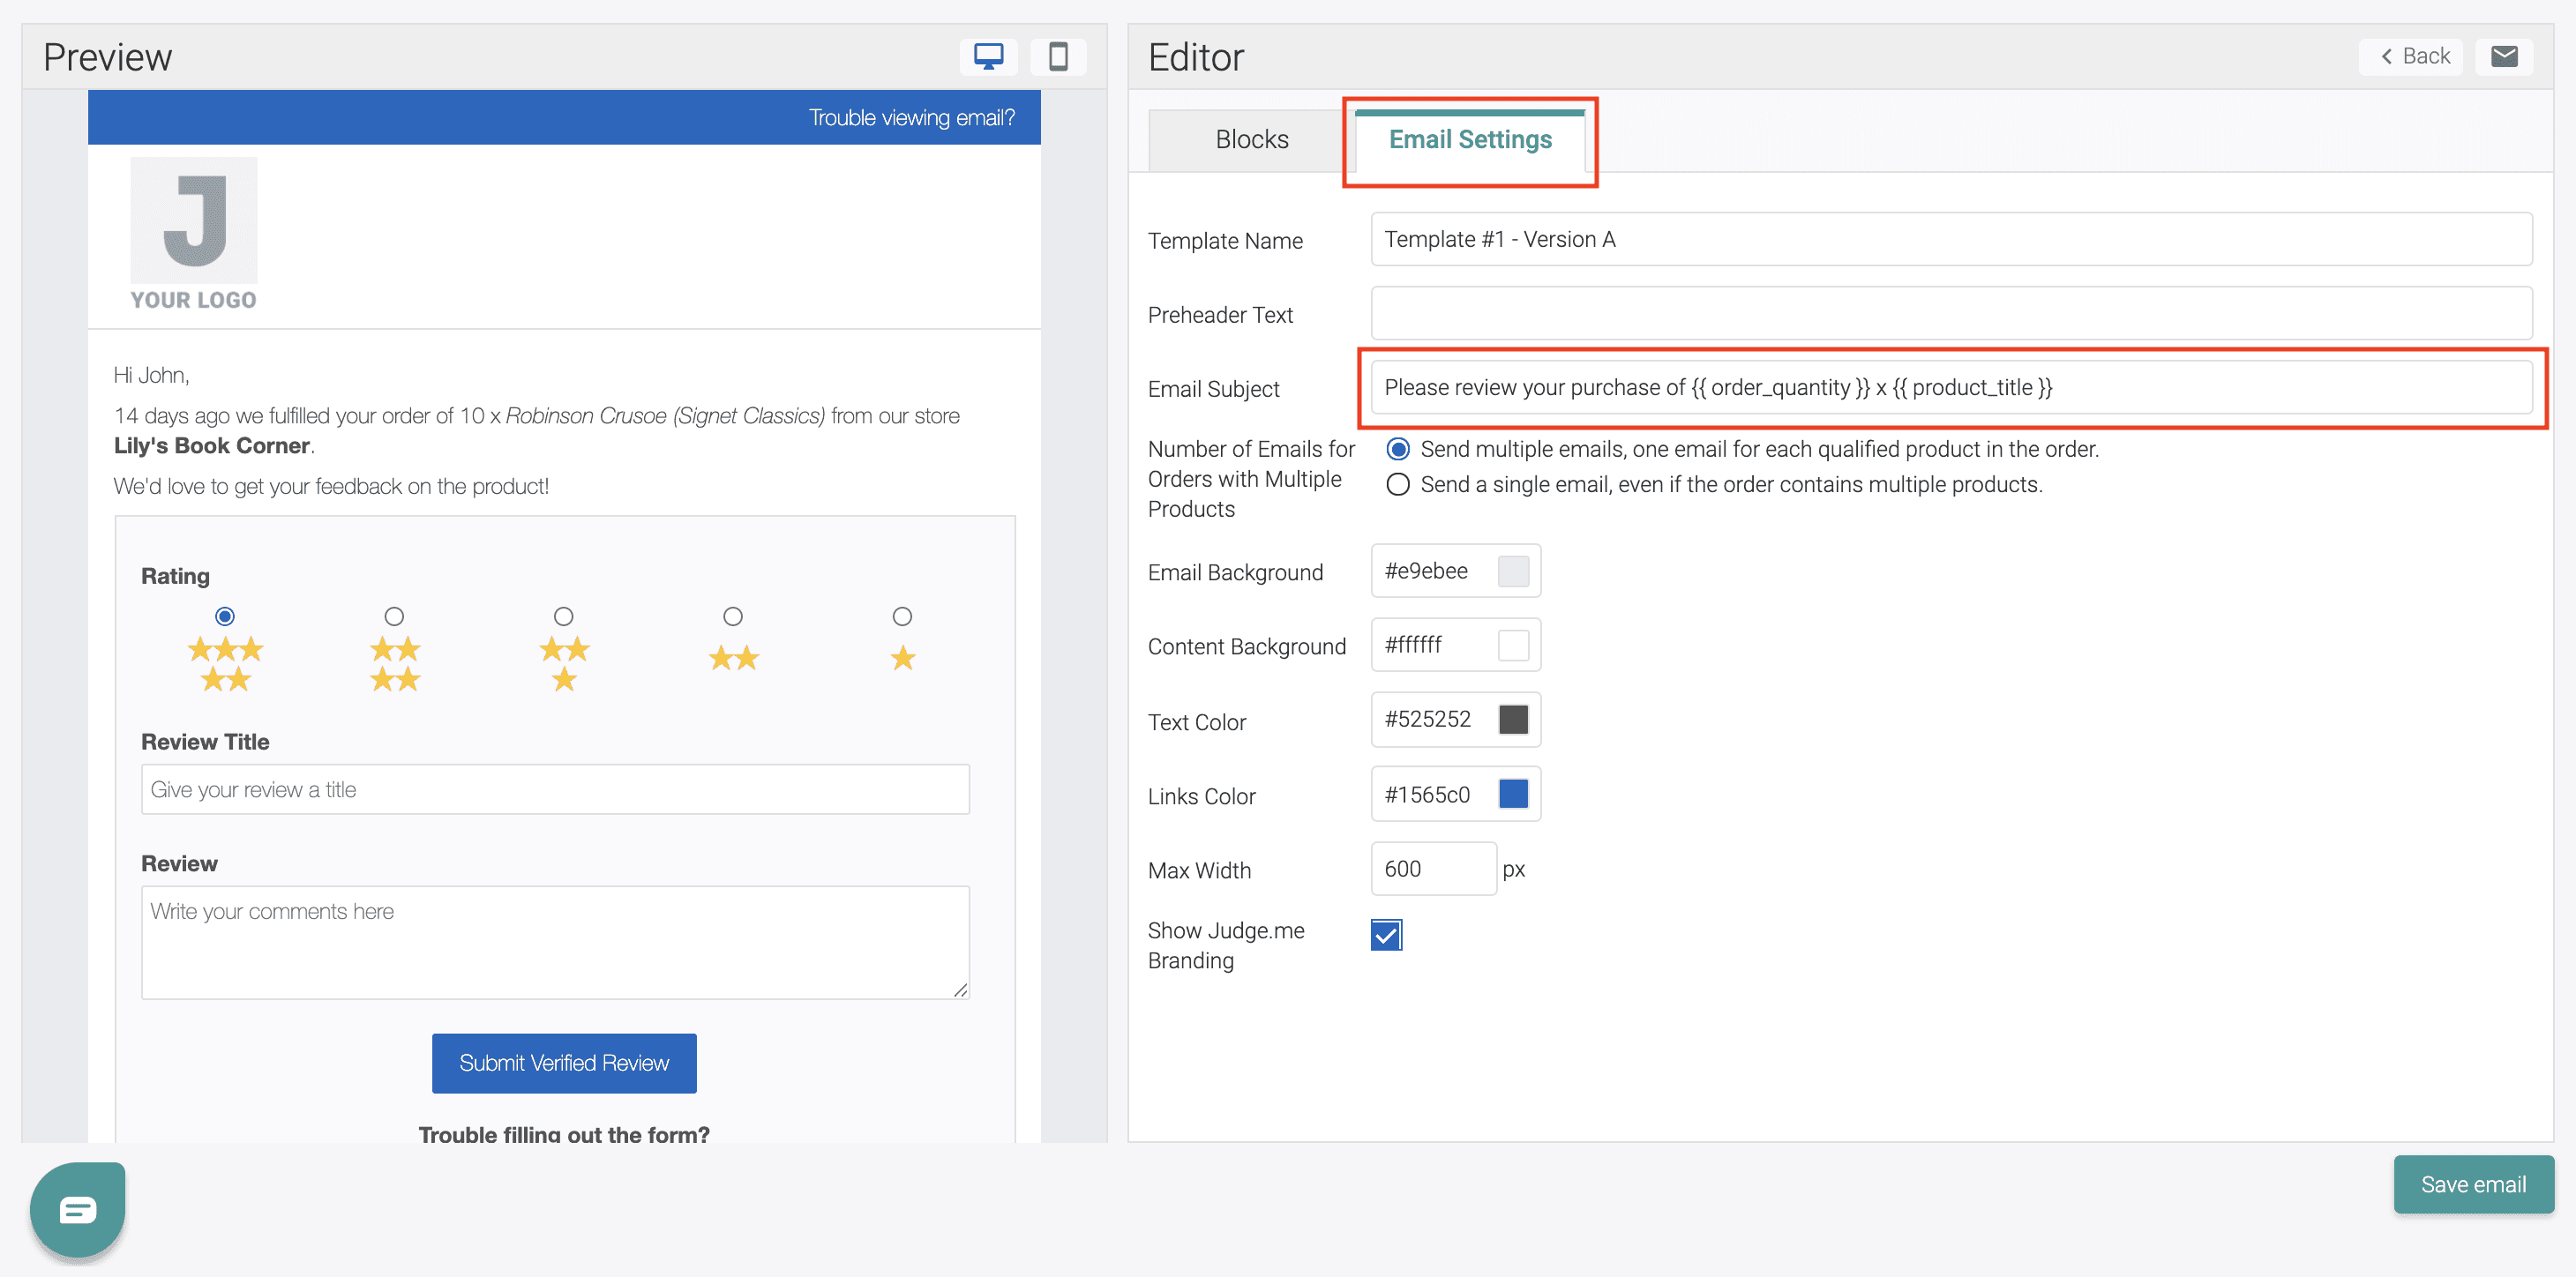2576x1277 pixels.
Task: Select the five-star rating option
Action: [x=225, y=616]
